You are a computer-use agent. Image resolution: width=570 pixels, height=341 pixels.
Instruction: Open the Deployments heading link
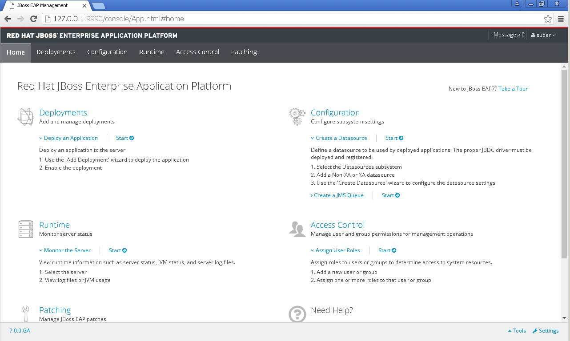pos(63,113)
